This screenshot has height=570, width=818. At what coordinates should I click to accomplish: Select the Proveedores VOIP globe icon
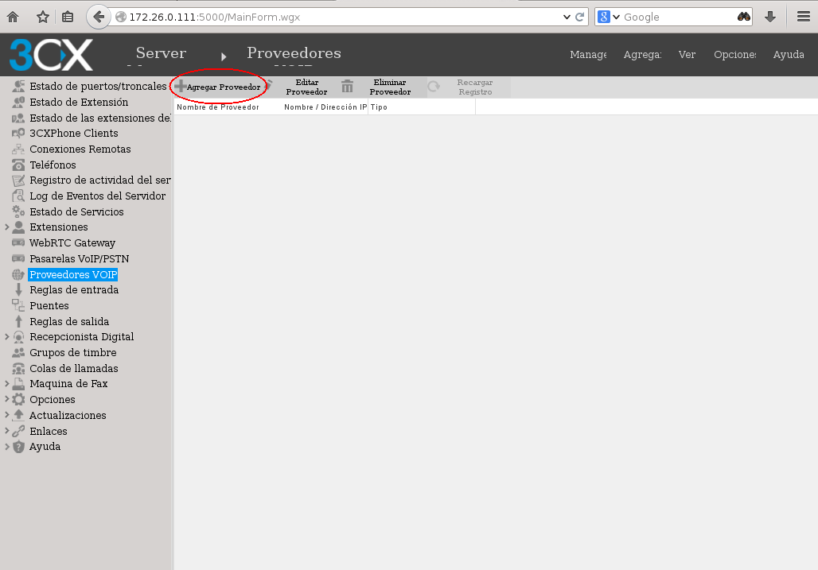[x=18, y=274]
